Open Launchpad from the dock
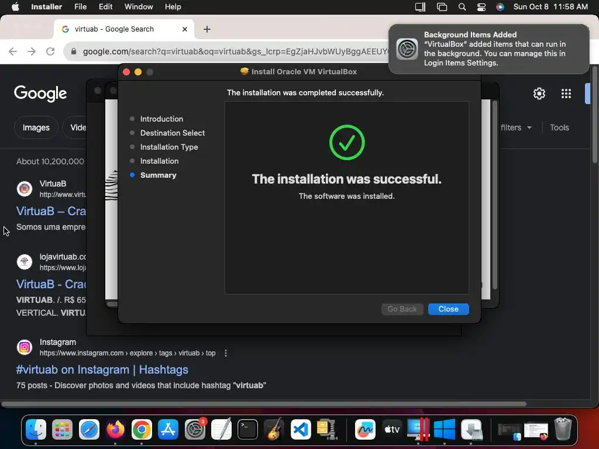The width and height of the screenshot is (599, 449). point(62,430)
